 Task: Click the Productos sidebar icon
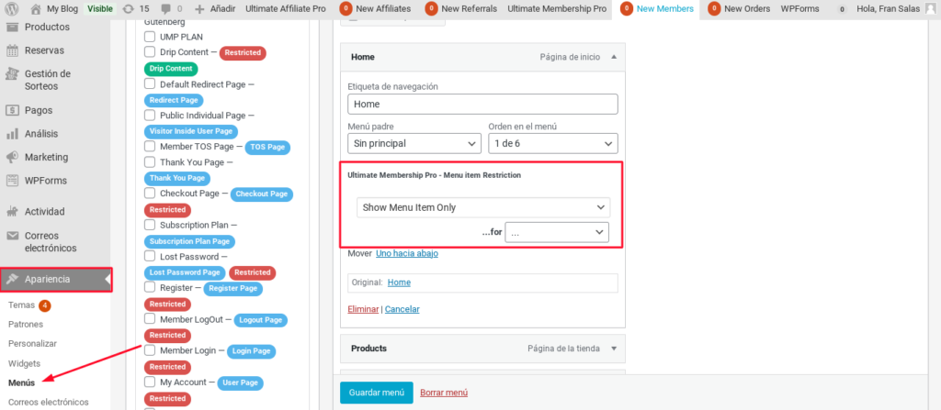[x=12, y=27]
